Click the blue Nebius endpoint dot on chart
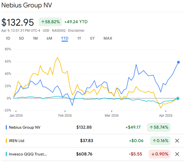The width and height of the screenshot is (185, 162). [x=178, y=62]
